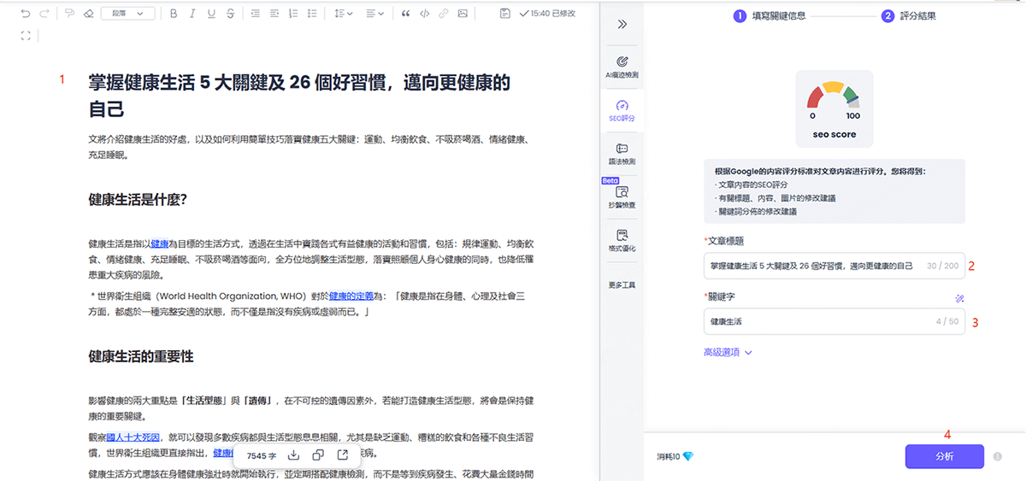The width and height of the screenshot is (1026, 481).
Task: Click the 分析 analyze button
Action: (944, 456)
